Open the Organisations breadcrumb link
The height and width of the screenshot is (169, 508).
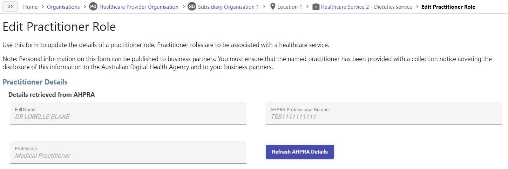tap(63, 7)
